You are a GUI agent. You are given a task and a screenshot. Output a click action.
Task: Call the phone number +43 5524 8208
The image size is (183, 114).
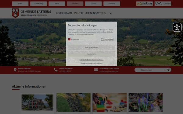click(65, 71)
